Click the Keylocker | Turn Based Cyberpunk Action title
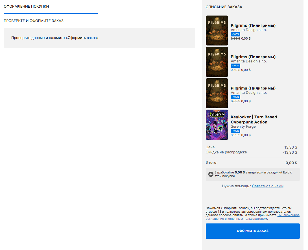Image resolution: width=308 pixels, height=250 pixels. coord(254,119)
